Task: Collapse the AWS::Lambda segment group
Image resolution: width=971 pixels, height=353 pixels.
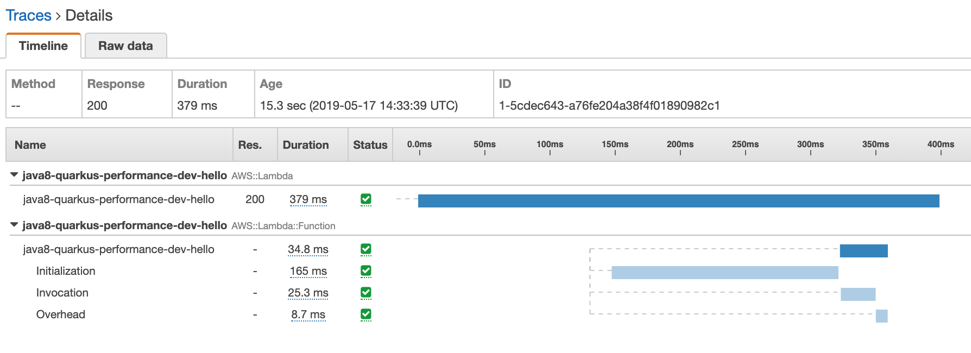Action: coord(14,175)
